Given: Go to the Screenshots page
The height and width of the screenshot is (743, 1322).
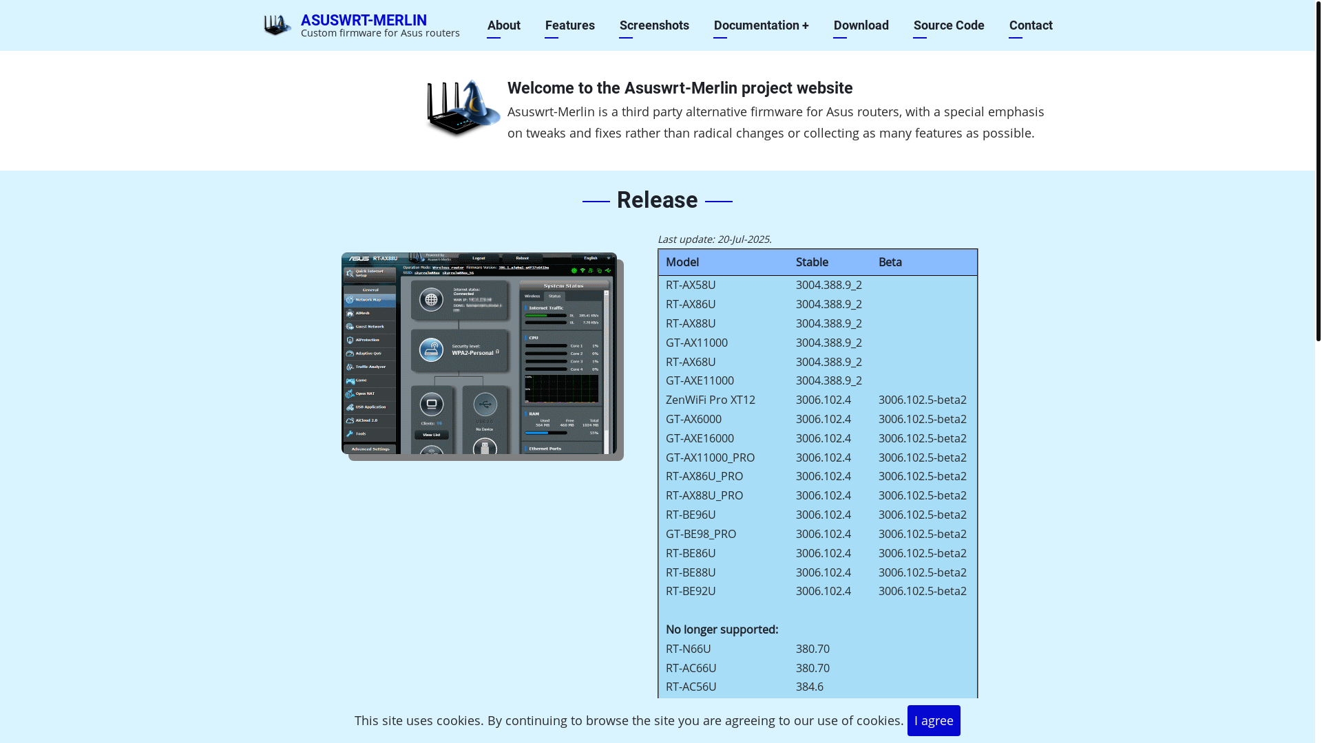Looking at the screenshot, I should (654, 25).
